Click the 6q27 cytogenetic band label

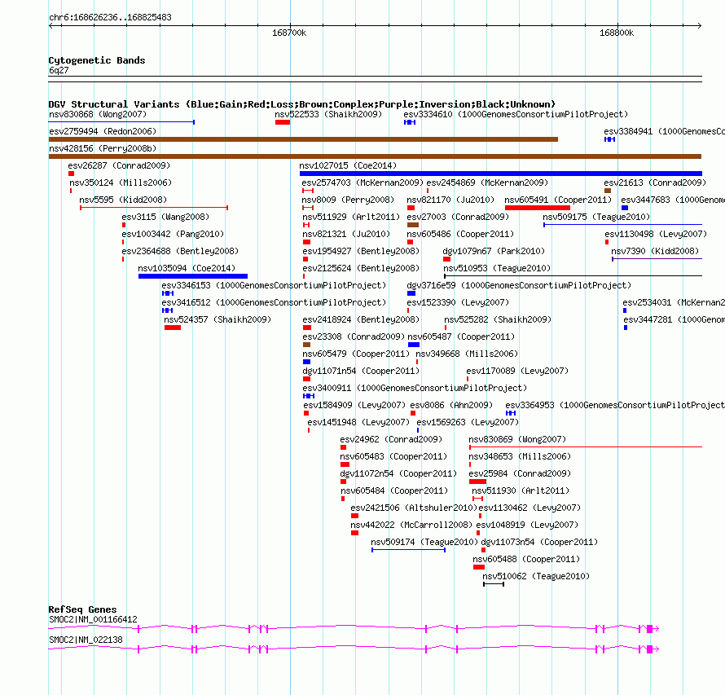59,70
